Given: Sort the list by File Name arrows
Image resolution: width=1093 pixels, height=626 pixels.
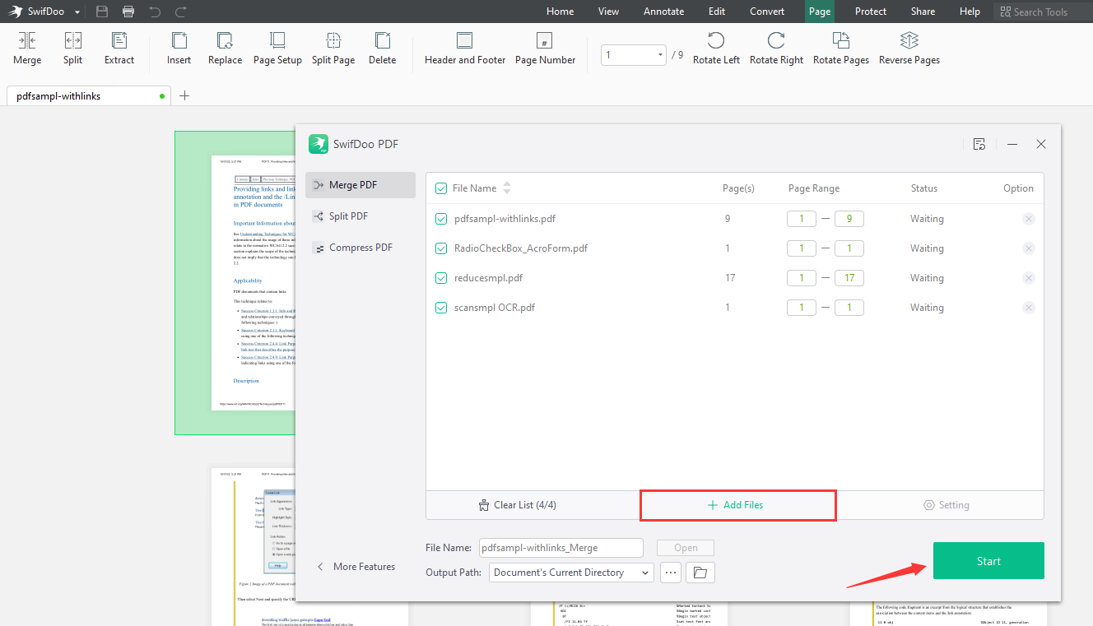Looking at the screenshot, I should click(507, 188).
